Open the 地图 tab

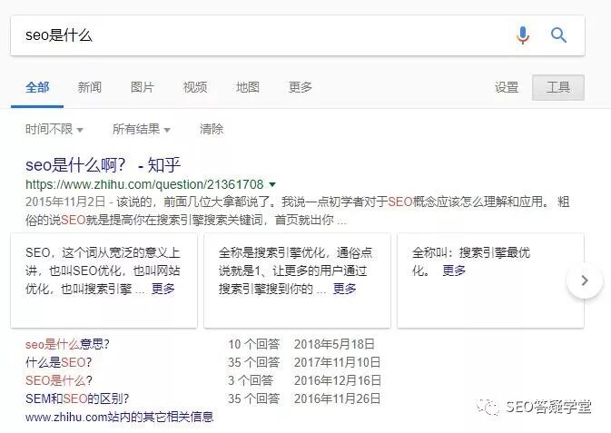(x=248, y=87)
